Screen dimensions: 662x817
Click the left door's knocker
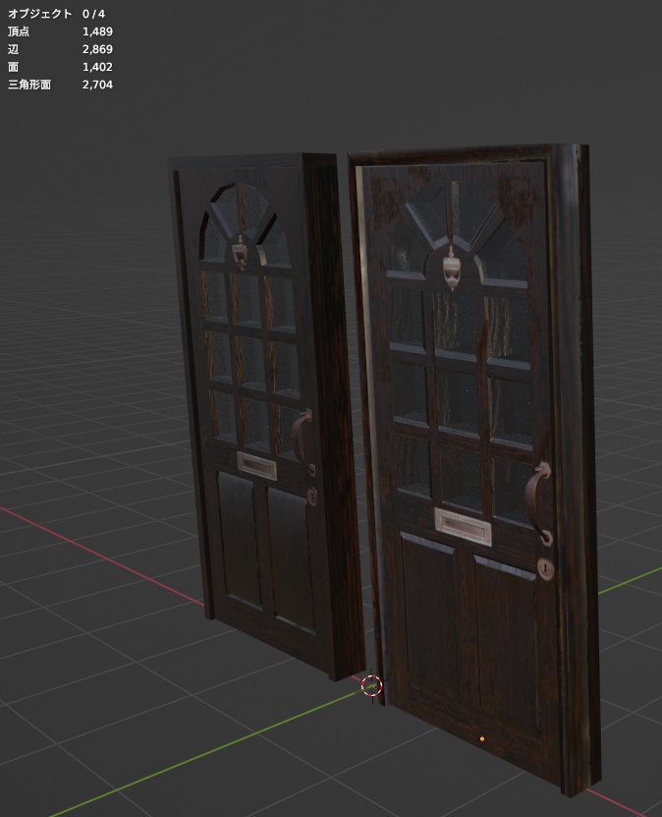pyautogui.click(x=240, y=254)
